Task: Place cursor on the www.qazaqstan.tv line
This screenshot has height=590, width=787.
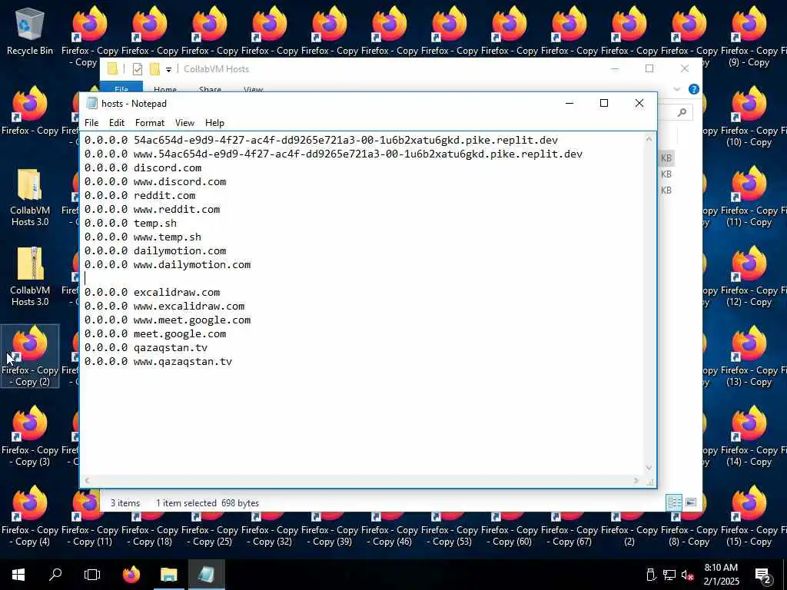Action: pyautogui.click(x=158, y=362)
